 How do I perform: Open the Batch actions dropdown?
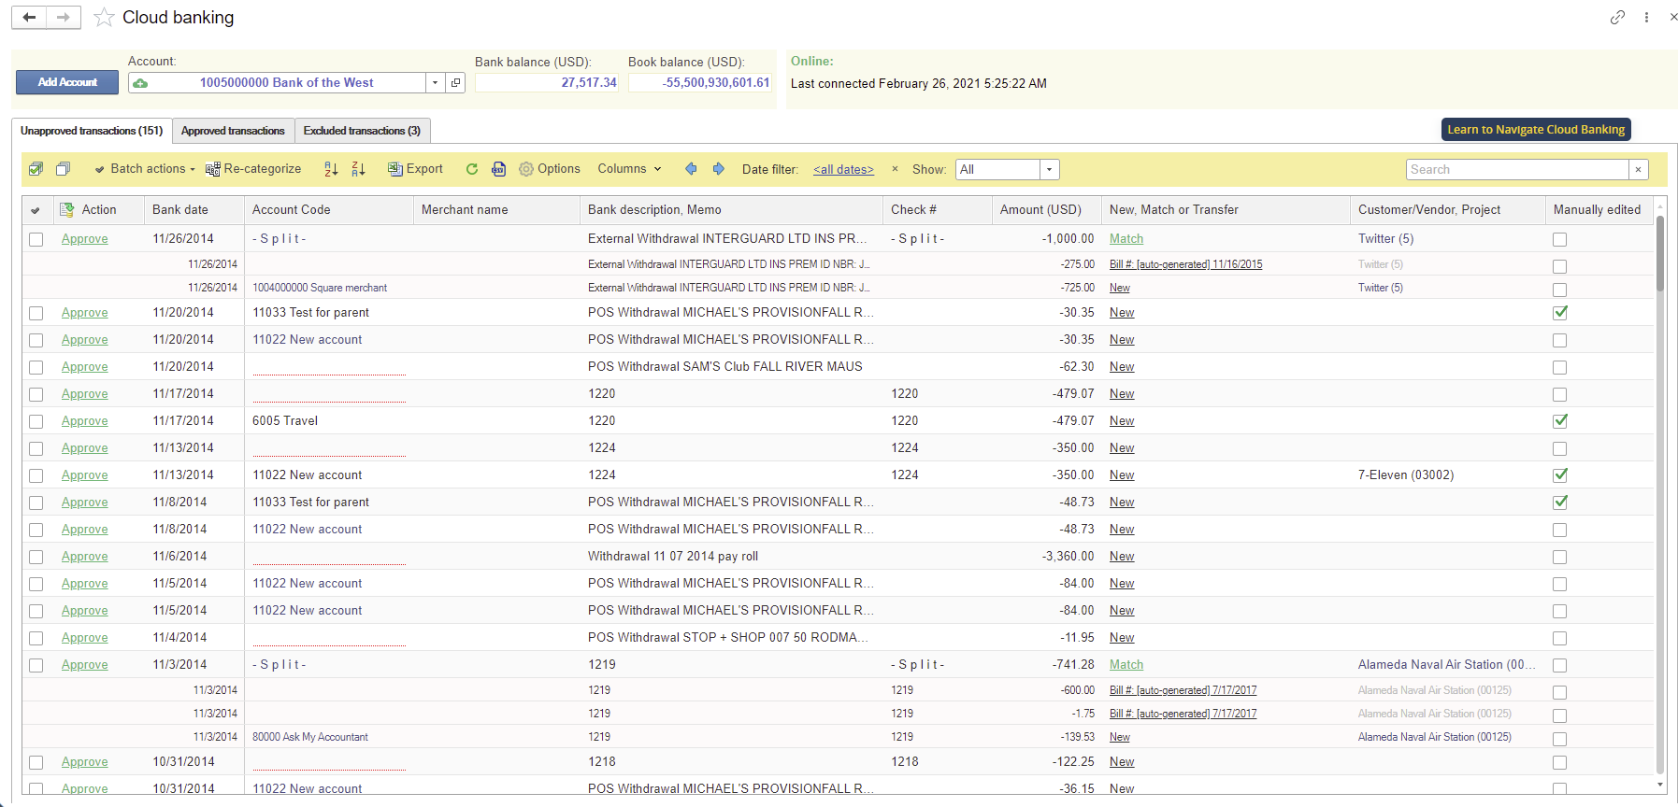pyautogui.click(x=145, y=169)
